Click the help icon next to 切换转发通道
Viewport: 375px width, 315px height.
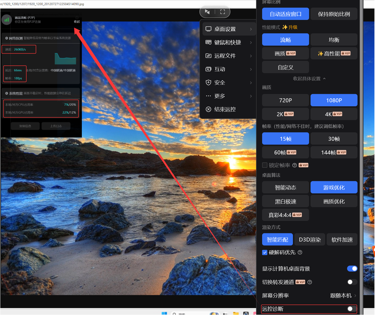pyautogui.click(x=310, y=282)
